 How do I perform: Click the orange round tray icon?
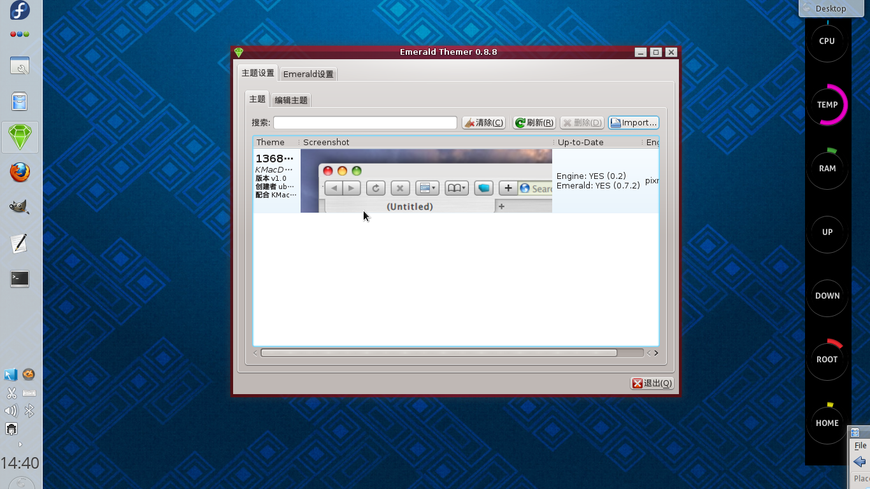click(29, 374)
